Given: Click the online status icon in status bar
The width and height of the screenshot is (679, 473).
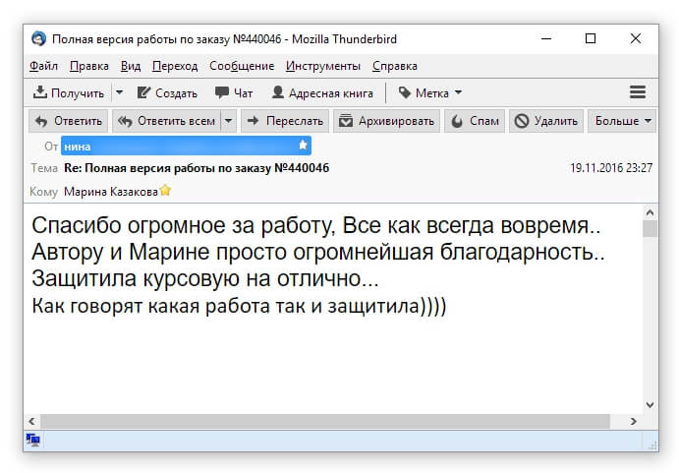Looking at the screenshot, I should pos(32,440).
